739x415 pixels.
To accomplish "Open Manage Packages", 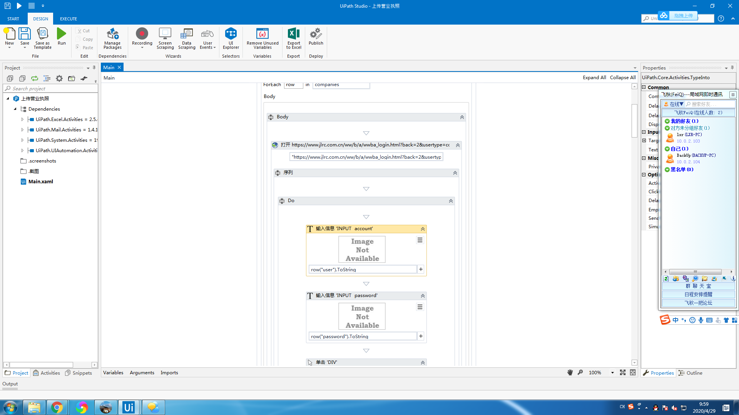I will point(112,38).
